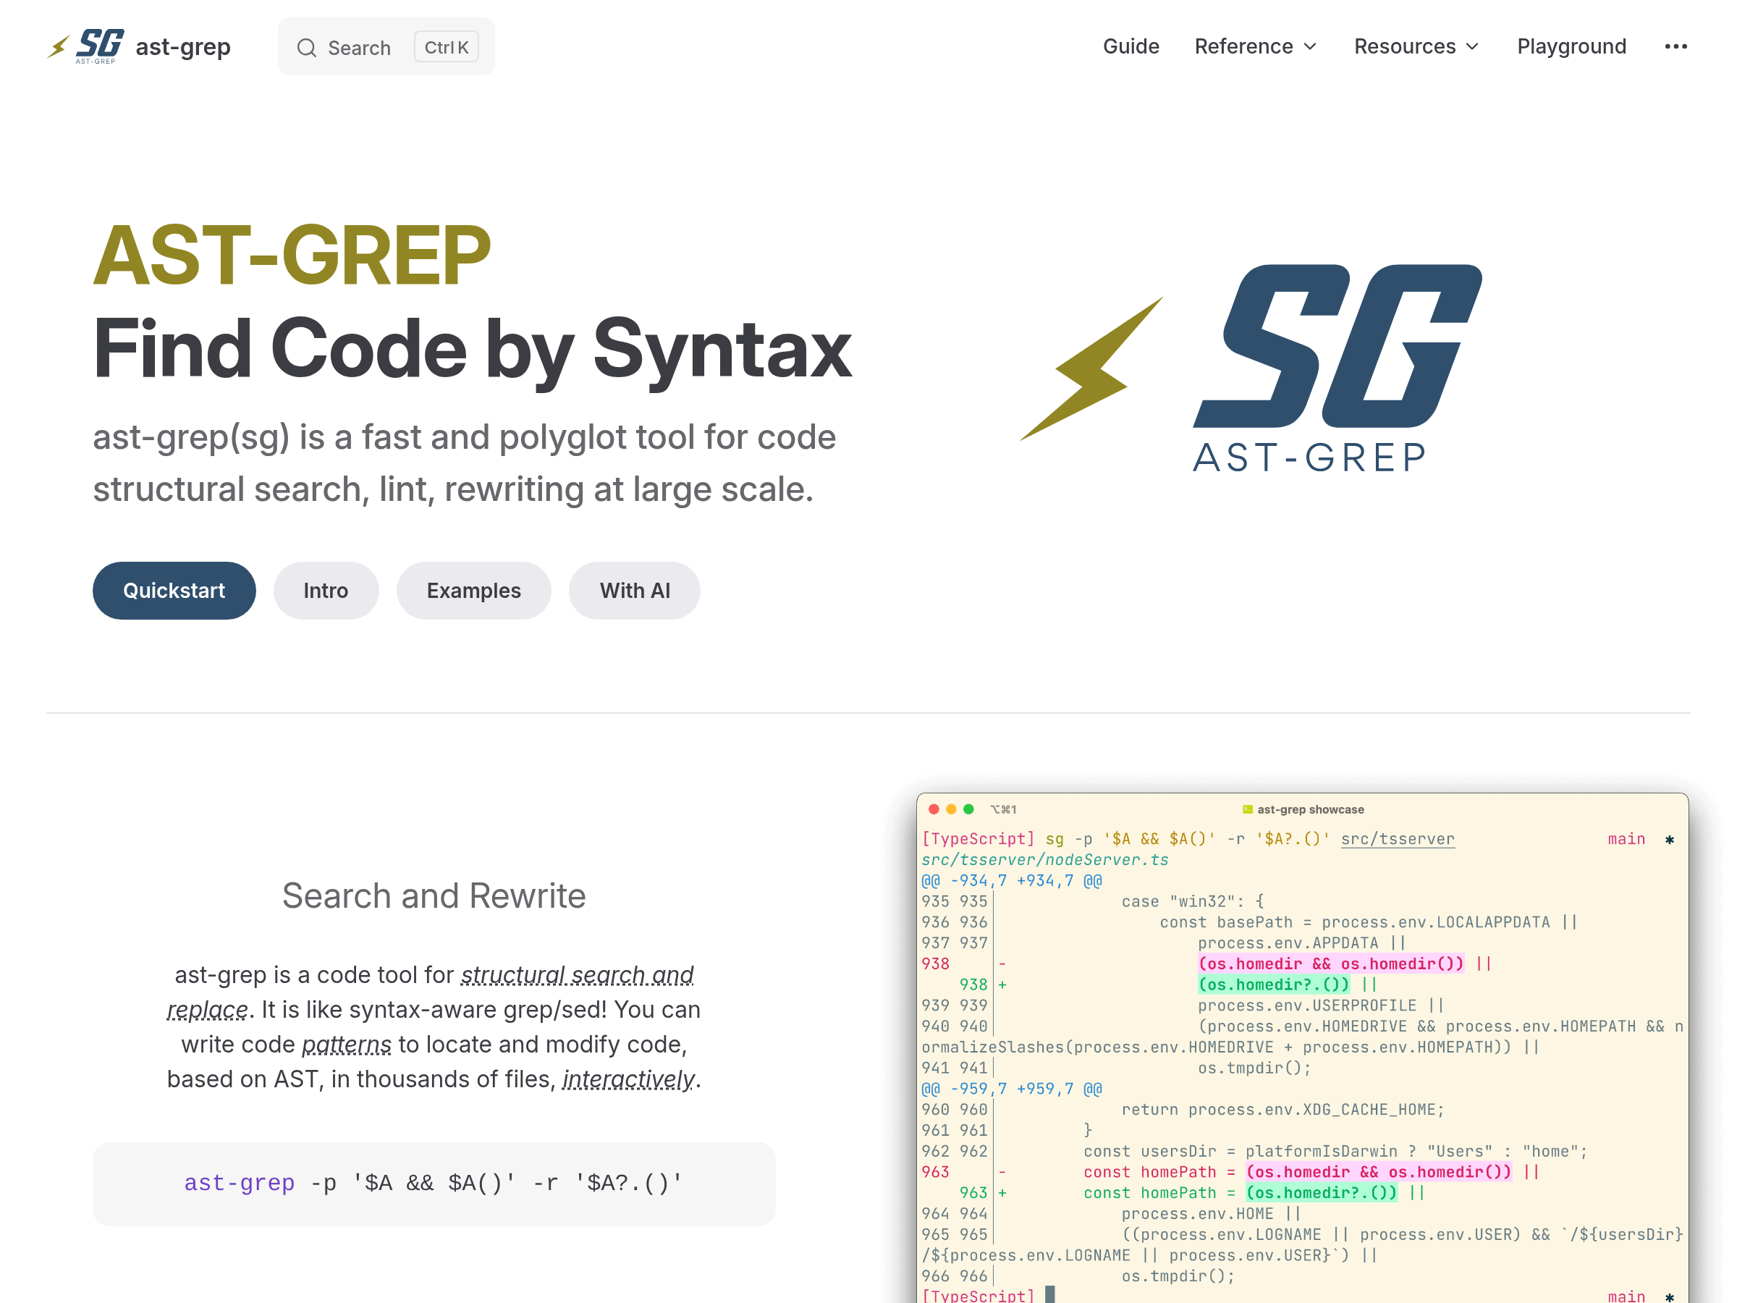Click the red dot in terminal showcase

click(x=934, y=809)
